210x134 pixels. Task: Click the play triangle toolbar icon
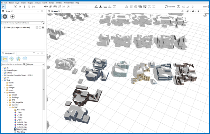192,7
